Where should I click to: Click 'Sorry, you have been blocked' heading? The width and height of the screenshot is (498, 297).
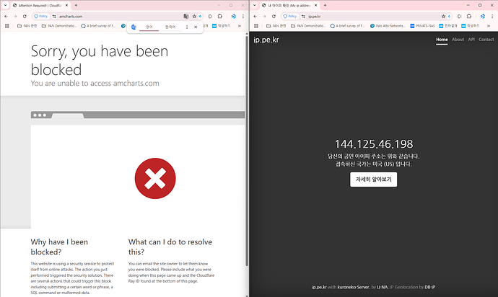pyautogui.click(x=100, y=61)
